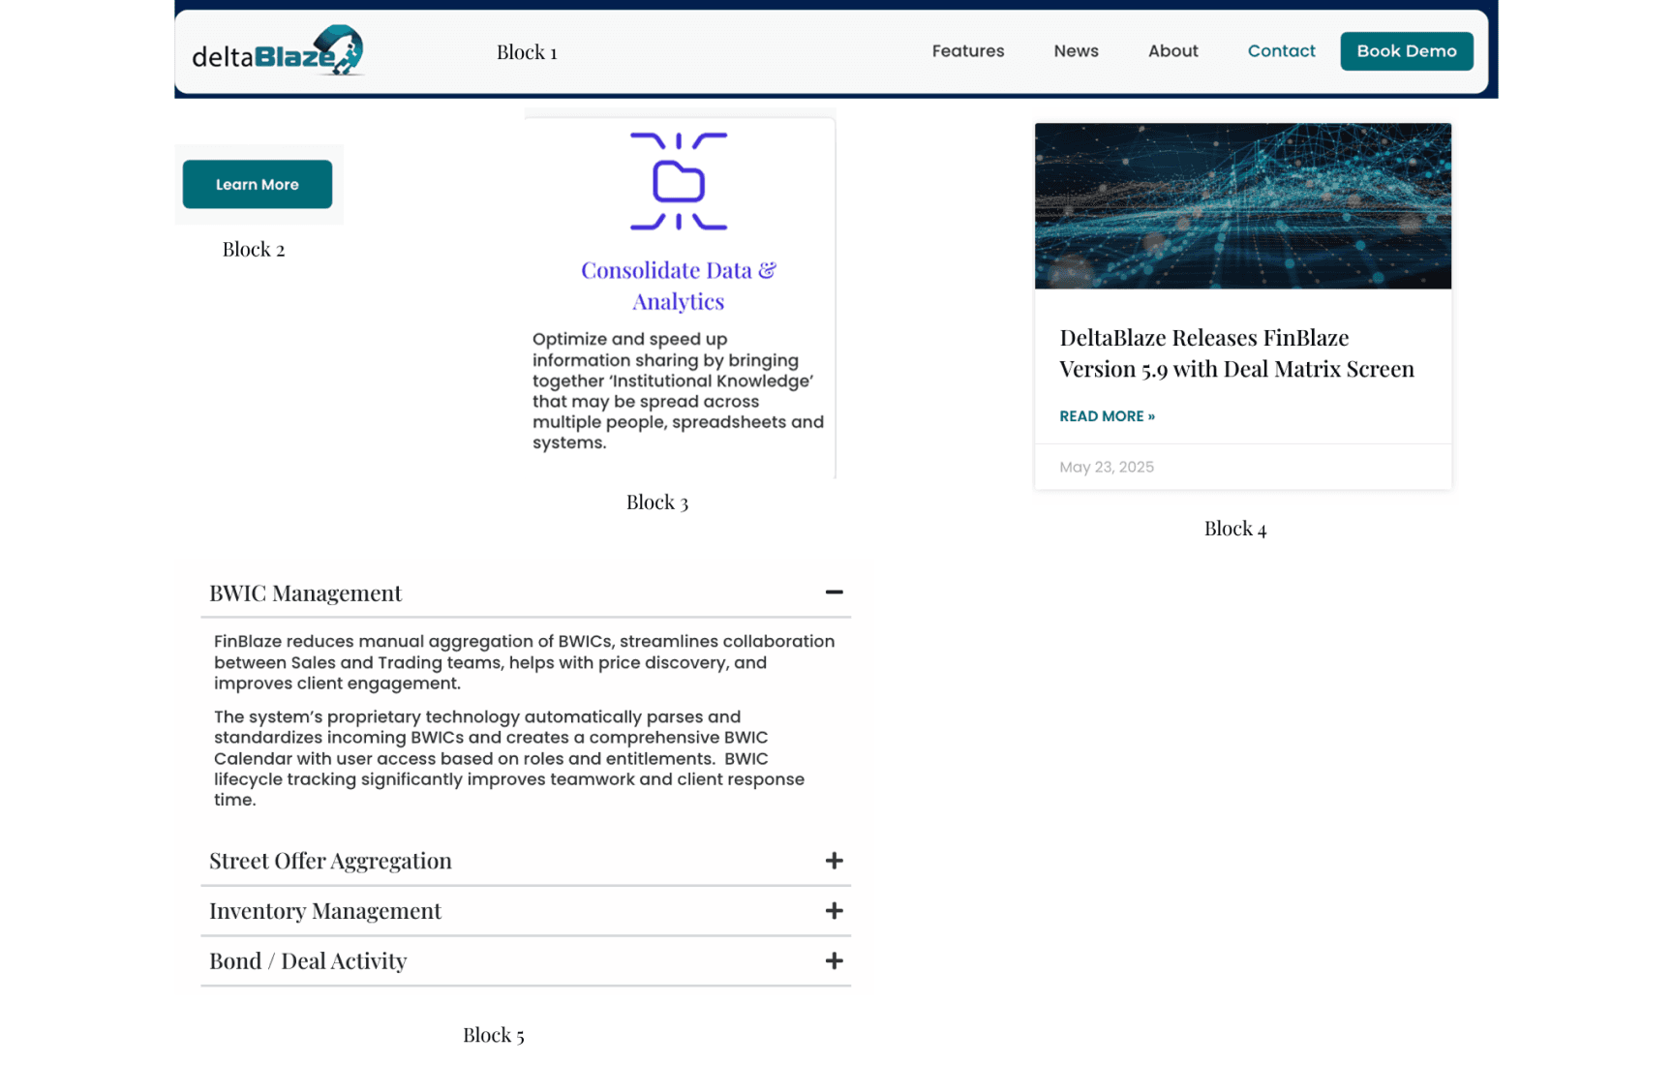The image size is (1673, 1065).
Task: Click the Inventory Management title
Action: click(x=324, y=911)
